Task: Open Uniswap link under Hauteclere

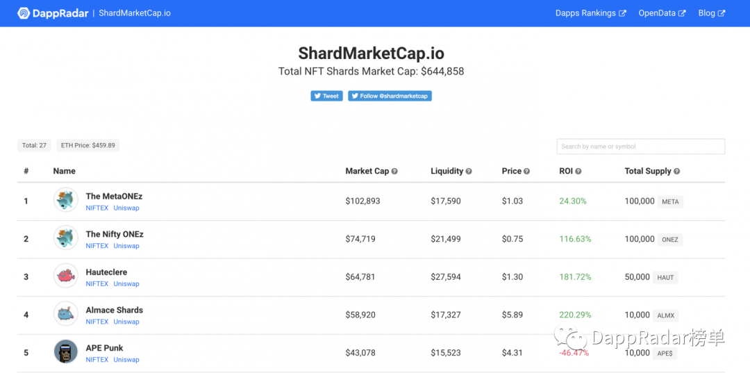Action: [126, 284]
